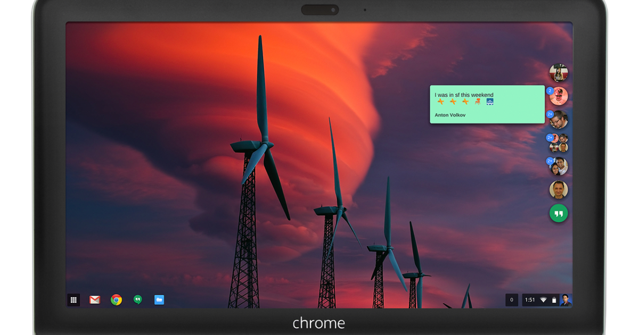Click the green Hangouts chat bubble button
This screenshot has height=335, width=639.
point(559,213)
